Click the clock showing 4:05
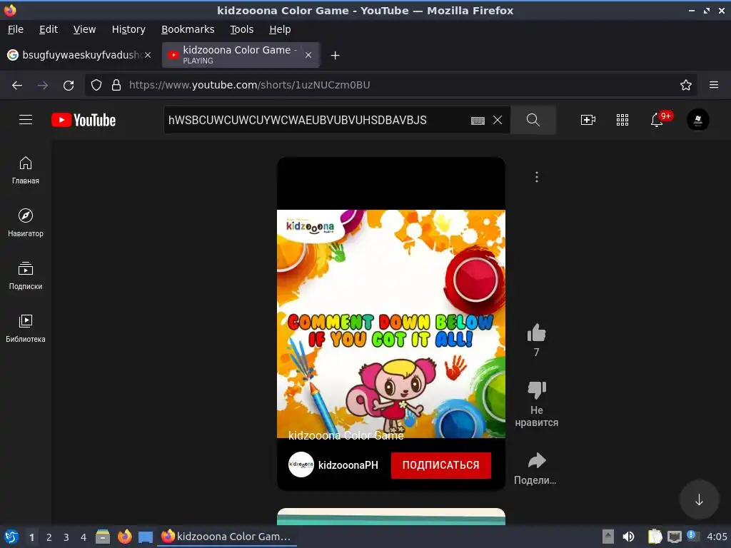The height and width of the screenshot is (548, 731). tap(717, 537)
